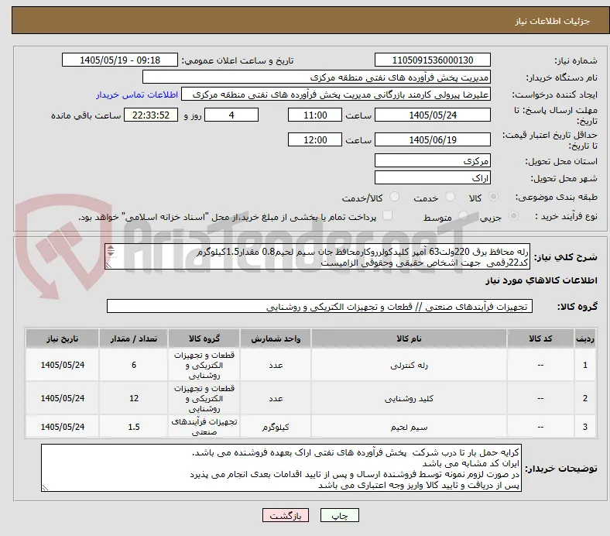This screenshot has height=536, width=610.
Task: Click the کلید روشنایی item name cell
Action: coord(409,399)
